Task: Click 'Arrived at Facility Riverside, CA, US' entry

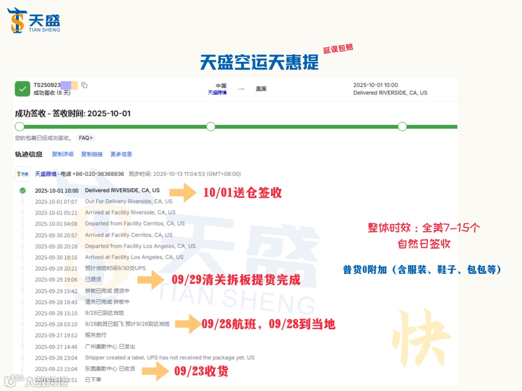Action: pyautogui.click(x=130, y=212)
